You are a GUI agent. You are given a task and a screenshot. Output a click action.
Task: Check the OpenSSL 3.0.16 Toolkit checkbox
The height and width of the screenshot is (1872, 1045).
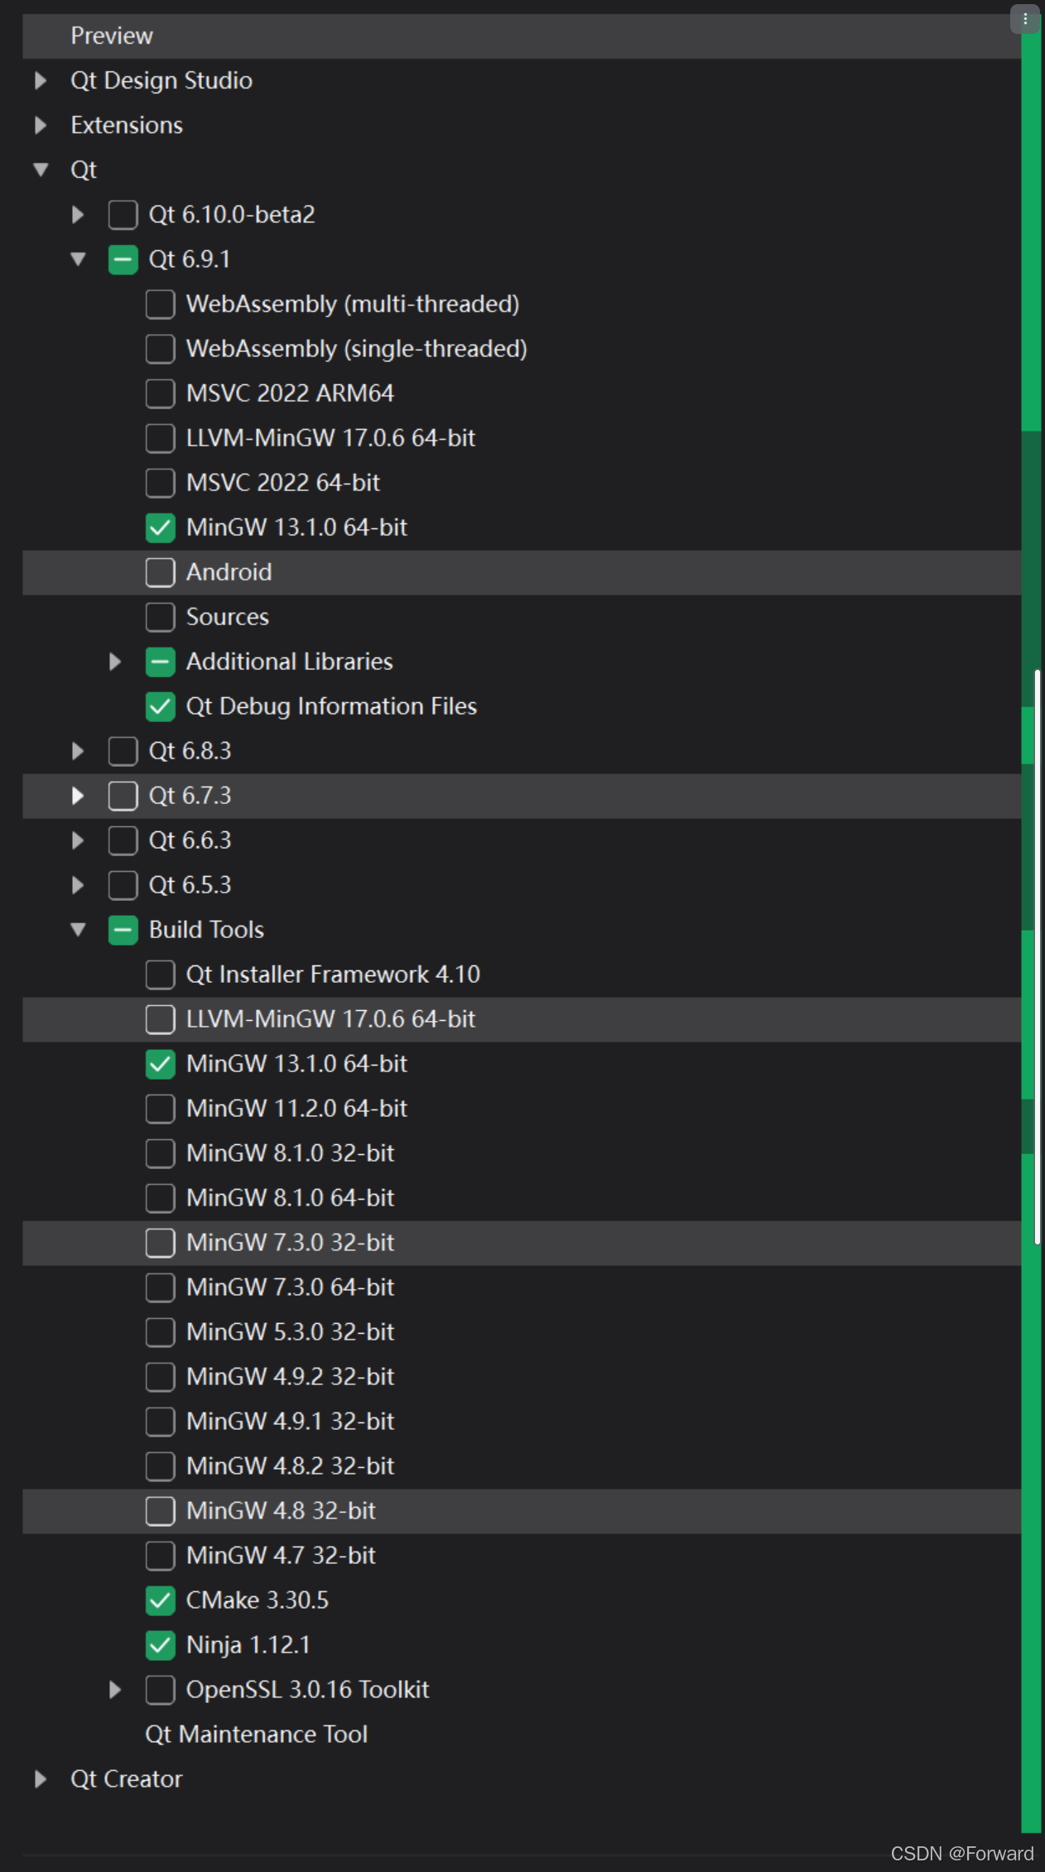click(x=160, y=1690)
